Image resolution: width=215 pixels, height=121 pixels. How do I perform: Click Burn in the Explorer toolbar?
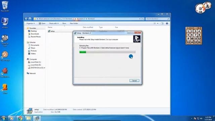coord(64,24)
